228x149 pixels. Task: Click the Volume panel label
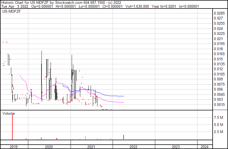point(9,113)
